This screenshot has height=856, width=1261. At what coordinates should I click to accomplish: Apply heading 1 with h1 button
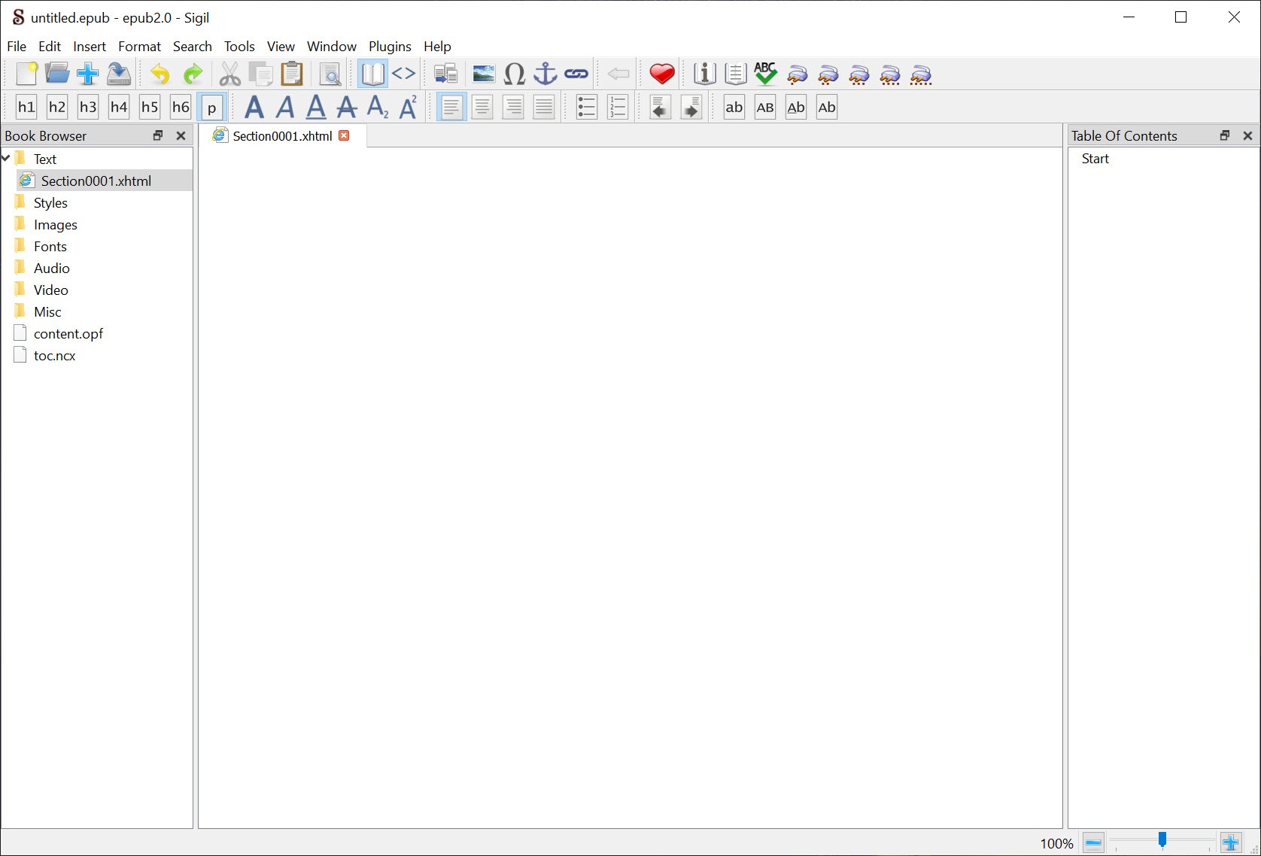point(26,108)
